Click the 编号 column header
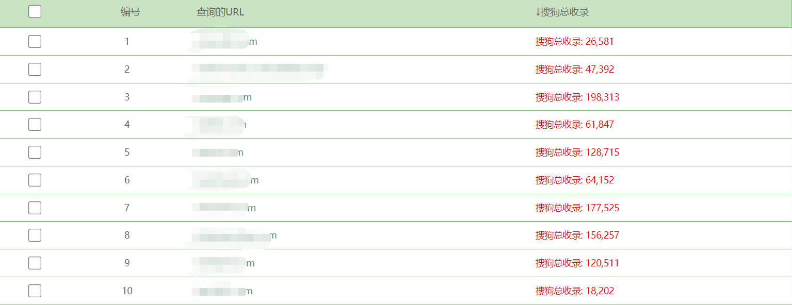Viewport: 792px width, 305px height. pyautogui.click(x=130, y=12)
